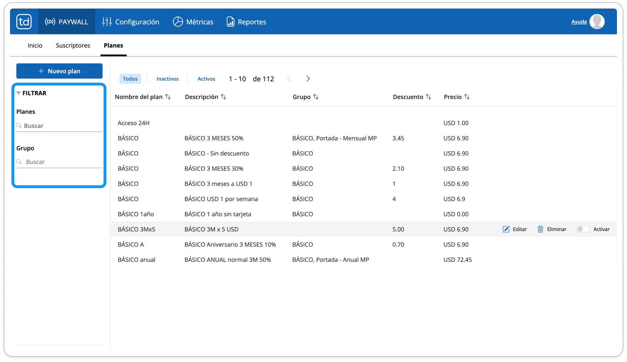Open the Configuración menu
Image resolution: width=627 pixels, height=362 pixels.
click(131, 22)
